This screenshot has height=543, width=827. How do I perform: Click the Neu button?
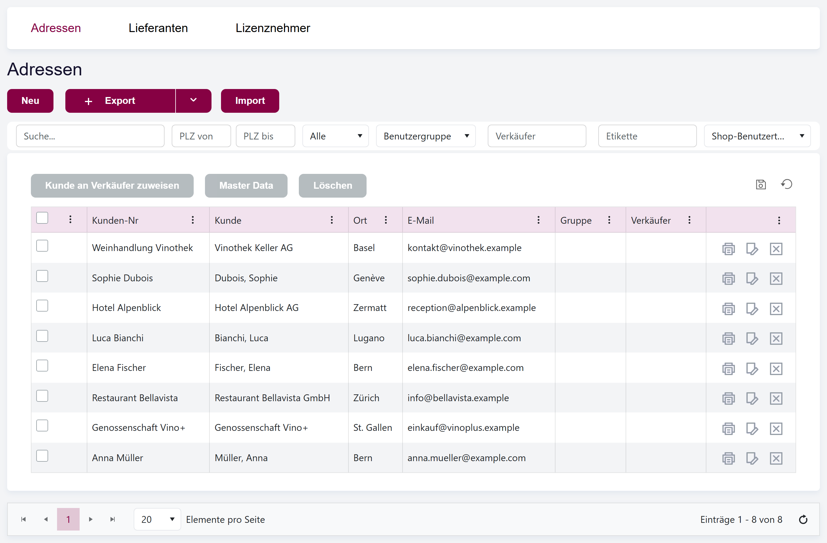pos(30,101)
